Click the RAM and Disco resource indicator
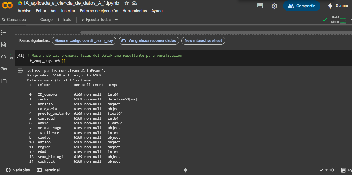 coord(339,20)
